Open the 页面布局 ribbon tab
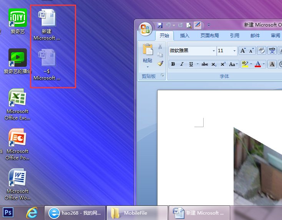 coord(209,36)
